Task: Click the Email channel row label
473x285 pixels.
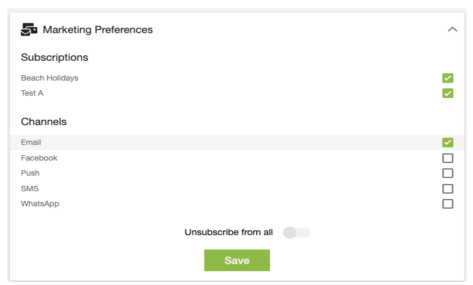Action: (x=31, y=142)
